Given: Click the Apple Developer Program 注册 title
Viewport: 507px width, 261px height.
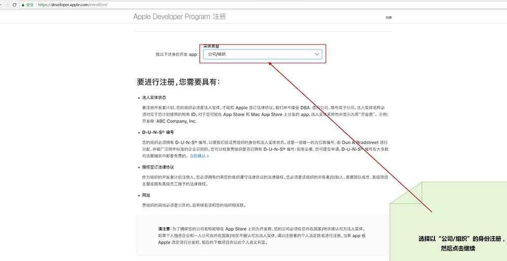Looking at the screenshot, I should tap(179, 17).
